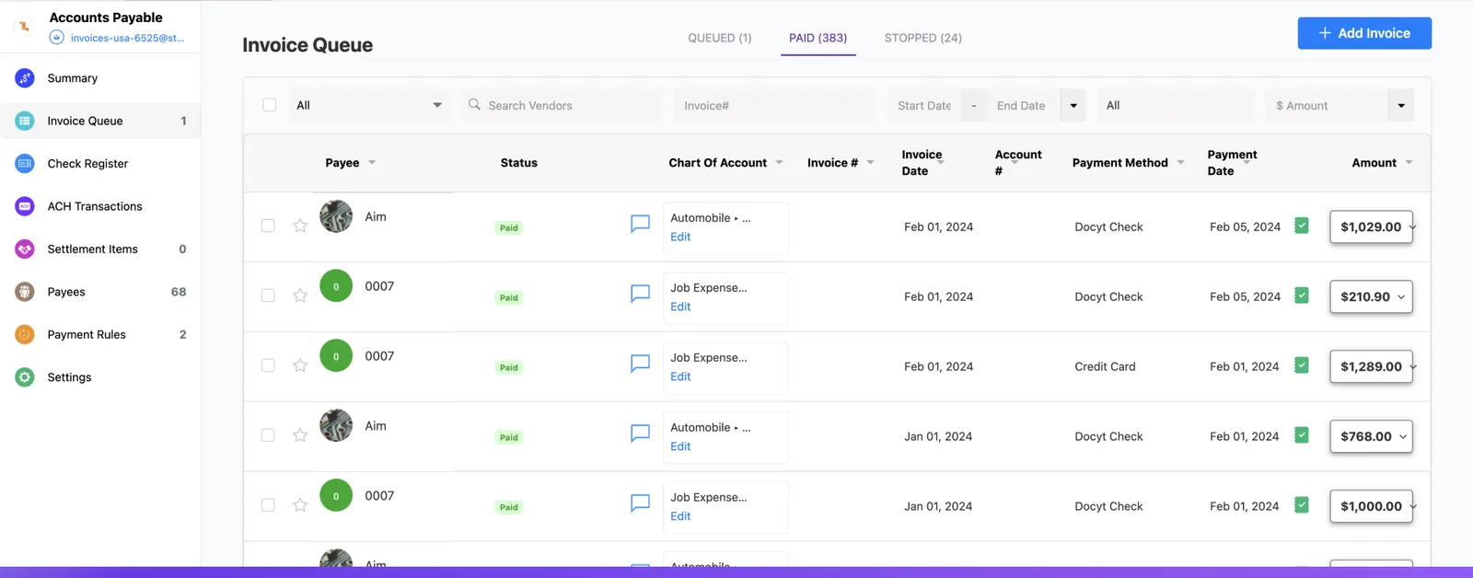Open ACH Transactions sidebar icon
The height and width of the screenshot is (578, 1473).
[x=25, y=206]
